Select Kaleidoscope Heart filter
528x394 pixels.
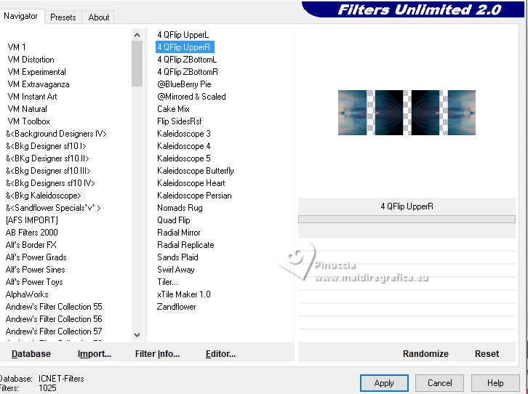[191, 183]
